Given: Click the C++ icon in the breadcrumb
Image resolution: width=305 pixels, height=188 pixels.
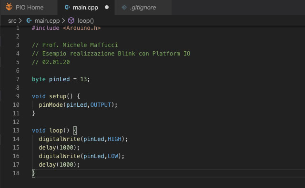Looking at the screenshot, I should (x=29, y=20).
